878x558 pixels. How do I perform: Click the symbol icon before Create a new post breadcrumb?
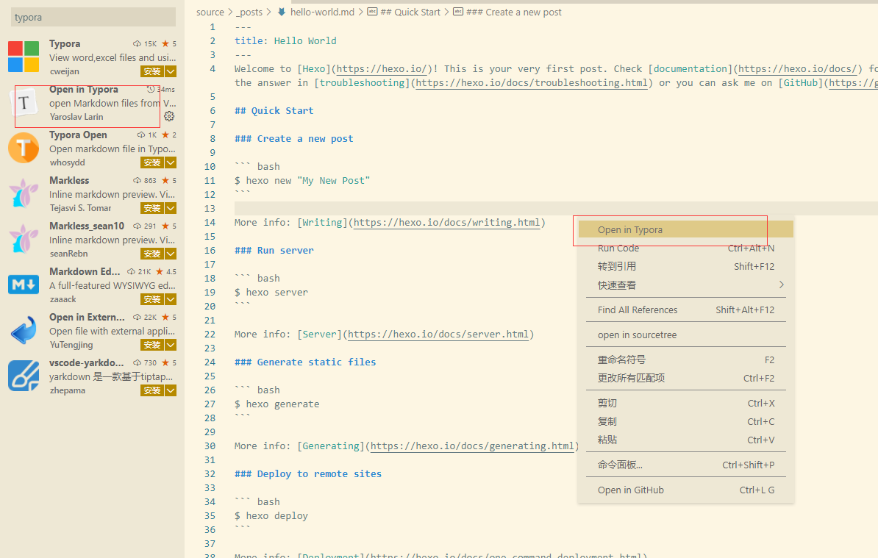pos(458,12)
